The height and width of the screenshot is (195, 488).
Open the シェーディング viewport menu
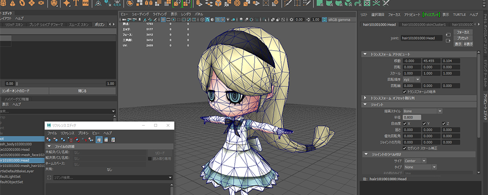142,14
